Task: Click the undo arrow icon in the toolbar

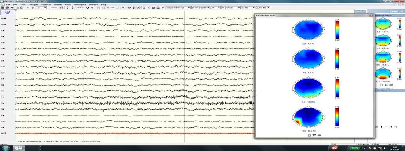Action: (87, 8)
